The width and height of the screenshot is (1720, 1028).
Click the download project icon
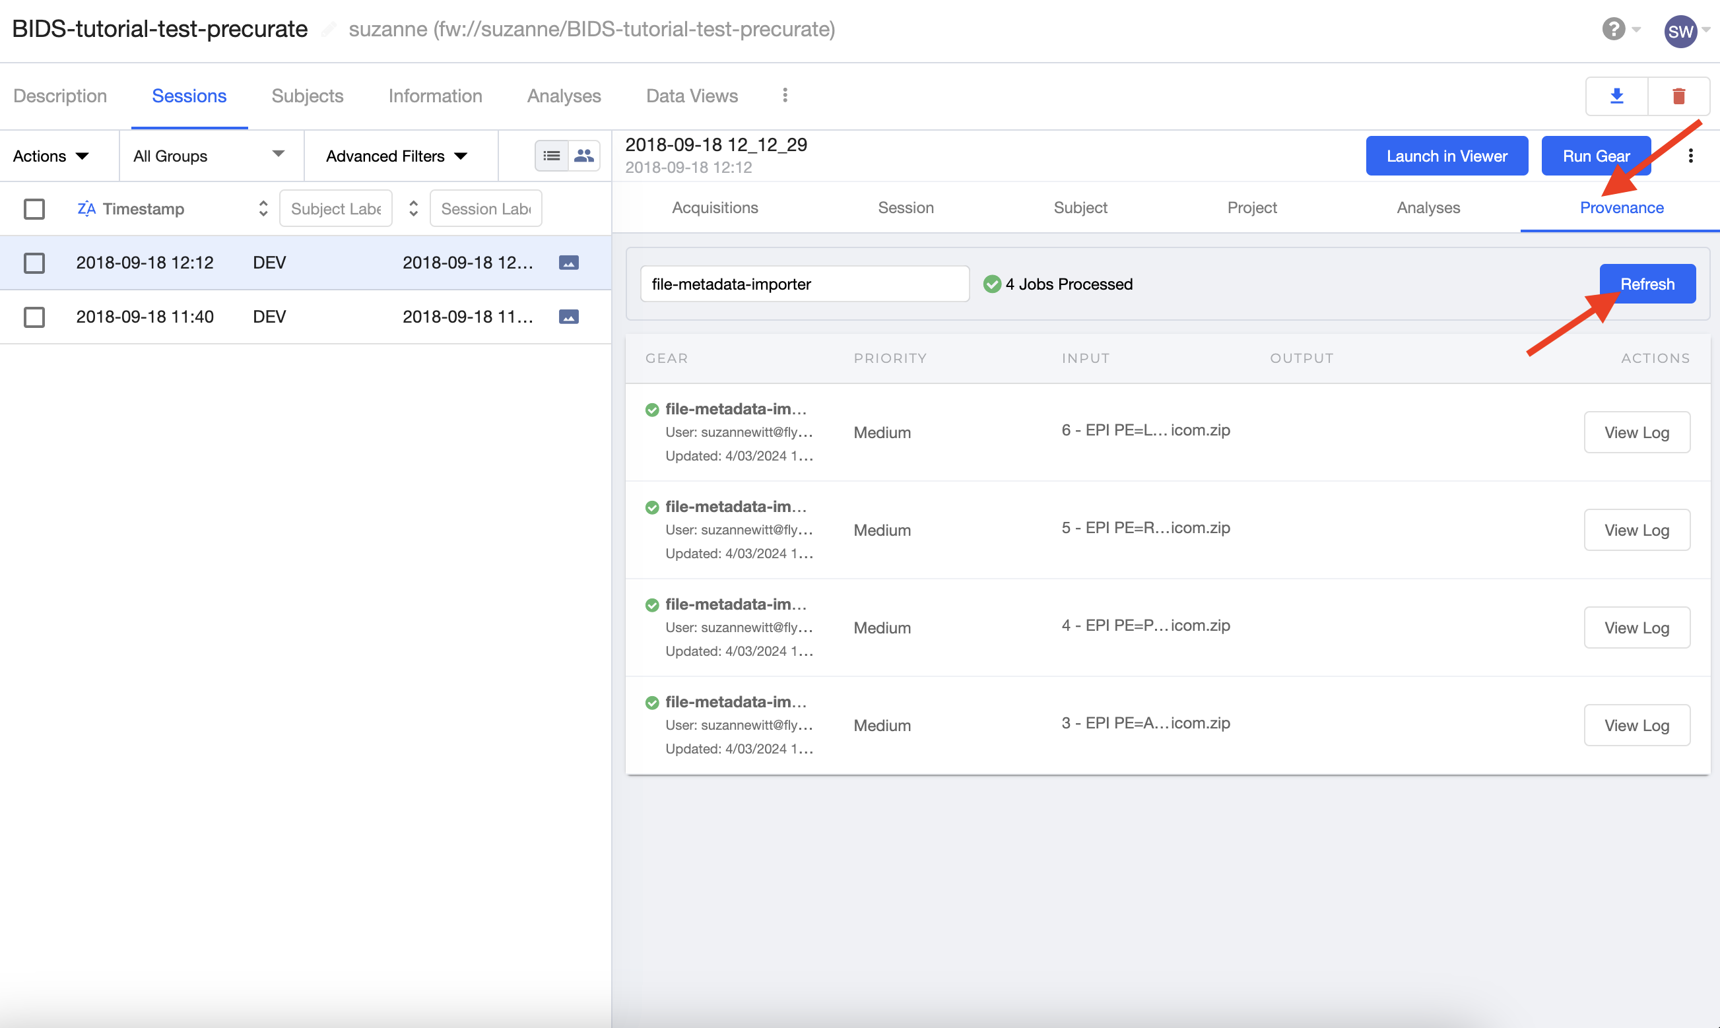click(1617, 96)
